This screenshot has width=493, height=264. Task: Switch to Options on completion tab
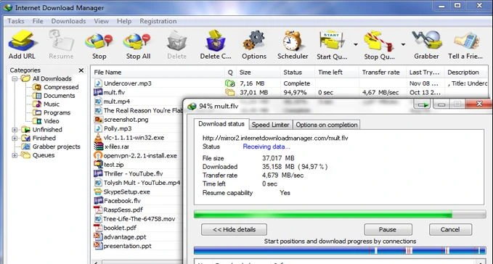(x=326, y=125)
